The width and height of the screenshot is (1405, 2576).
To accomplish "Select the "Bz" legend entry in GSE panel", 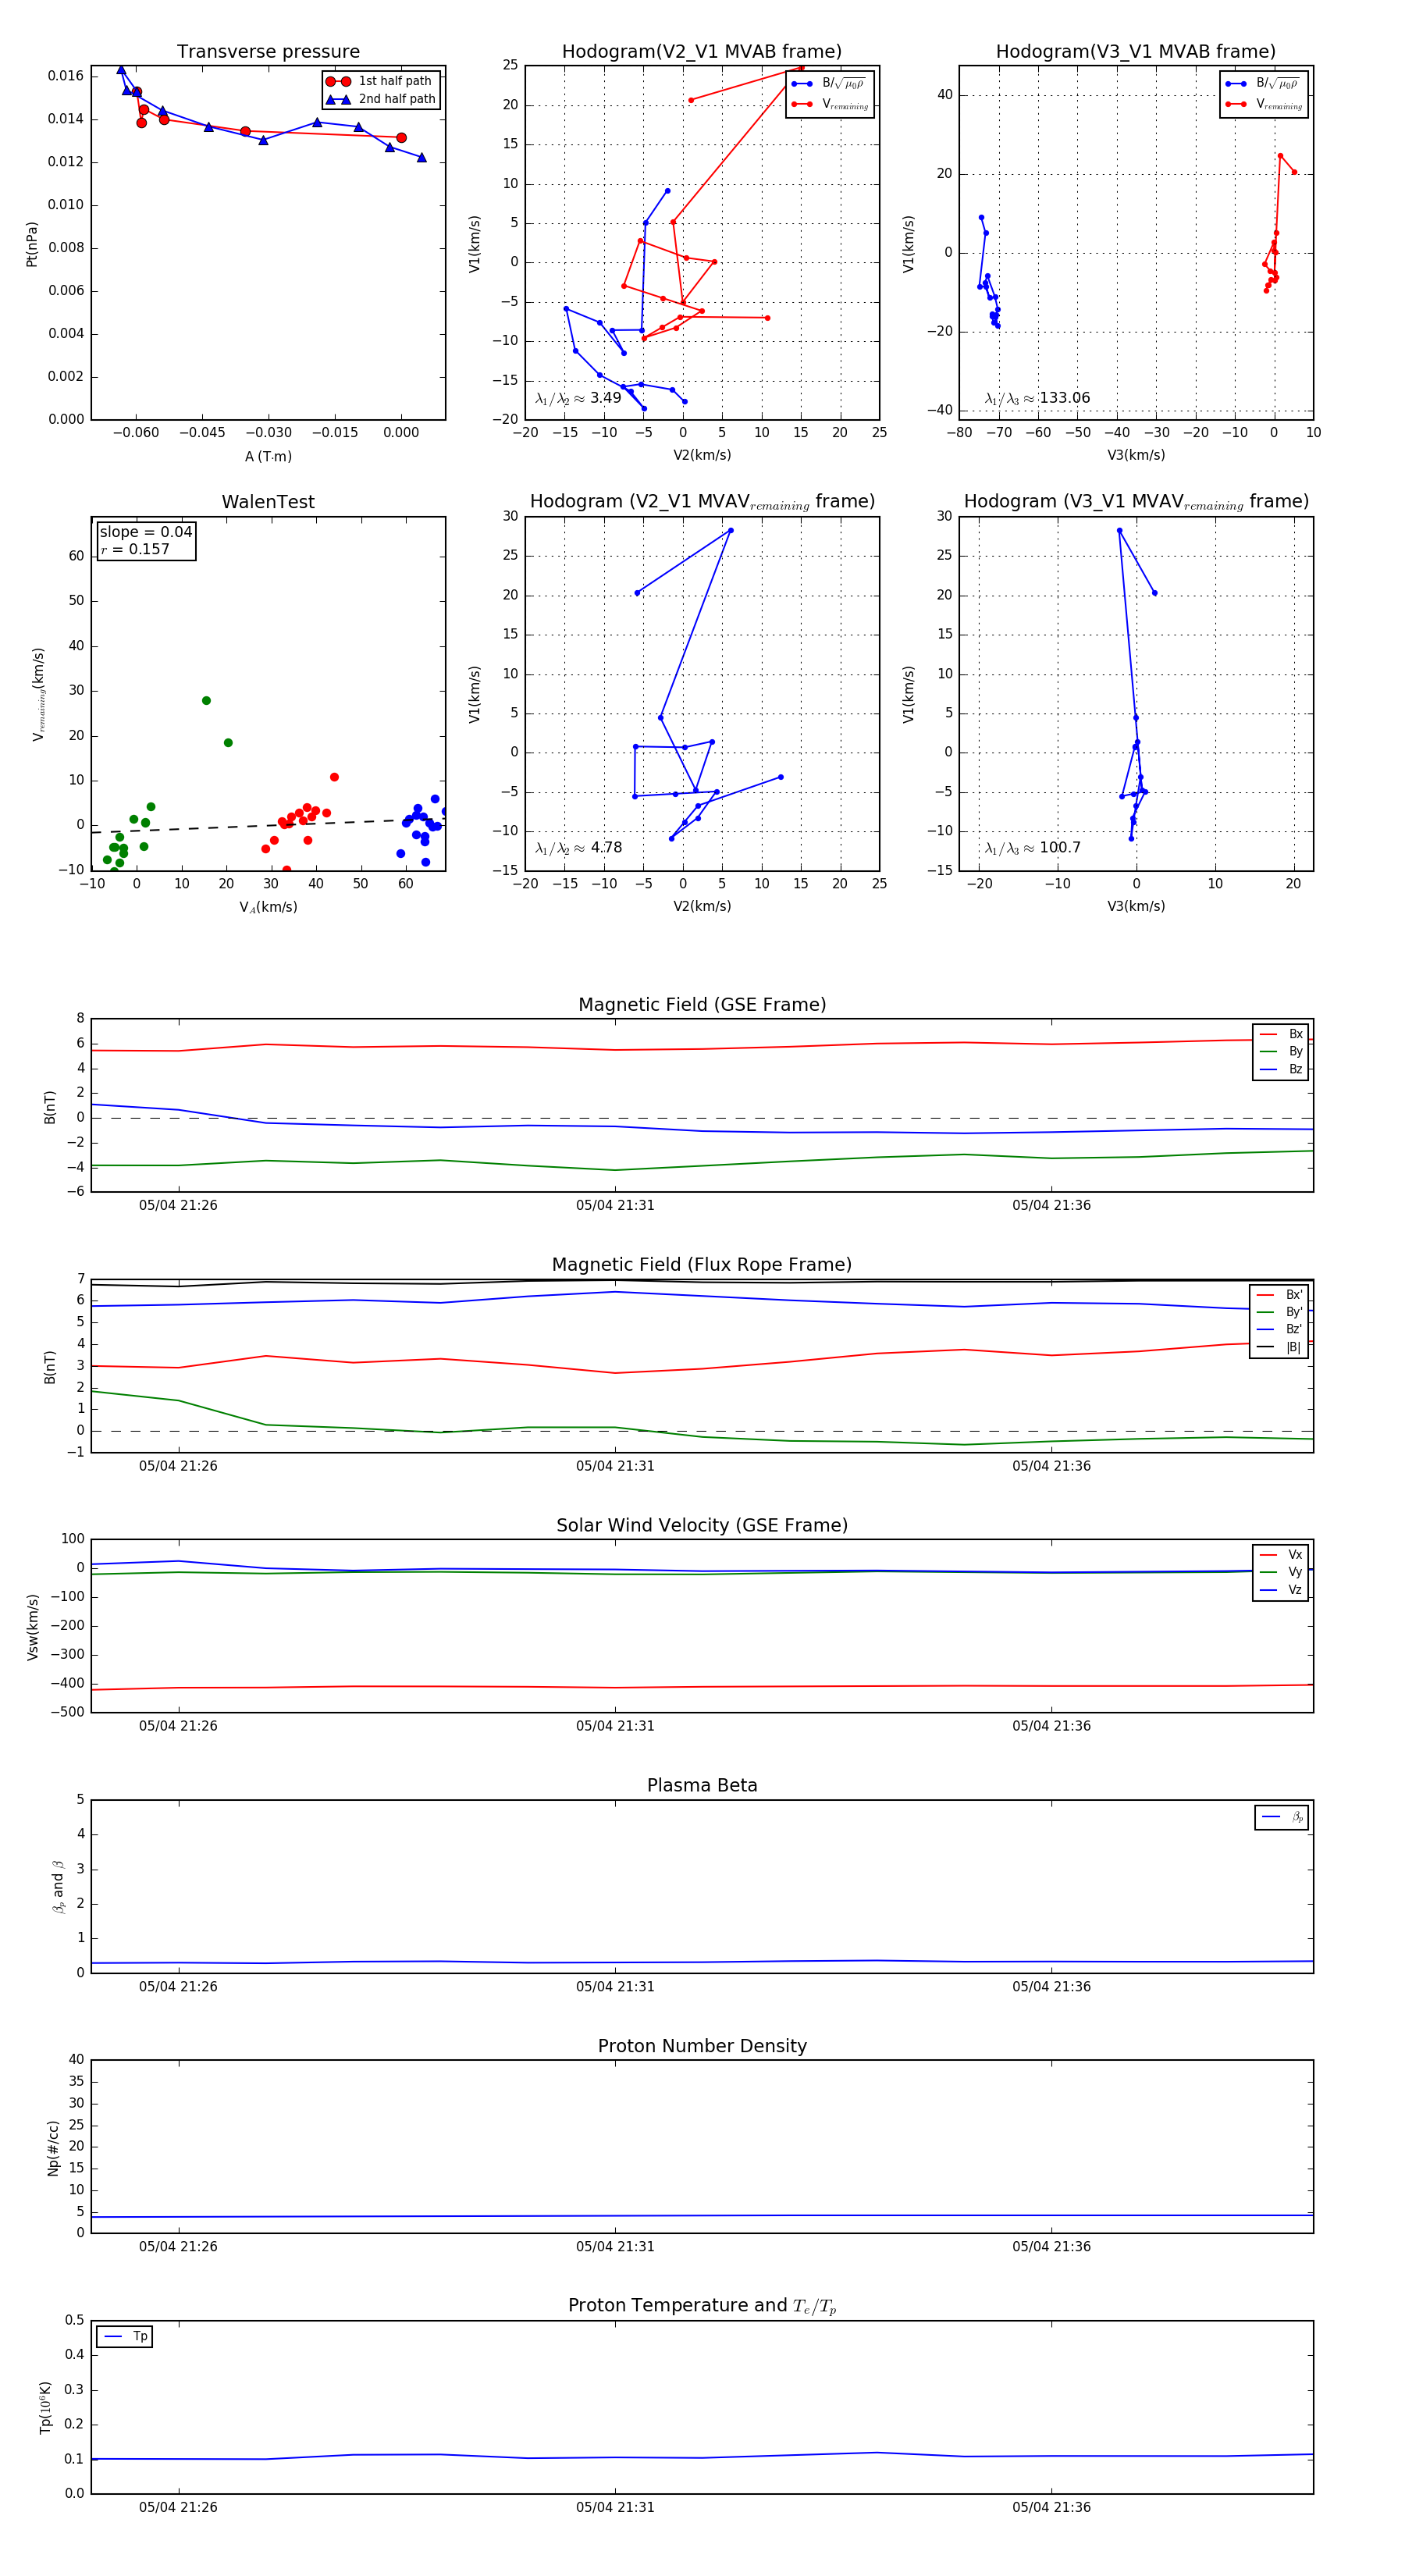I will pos(1281,1069).
